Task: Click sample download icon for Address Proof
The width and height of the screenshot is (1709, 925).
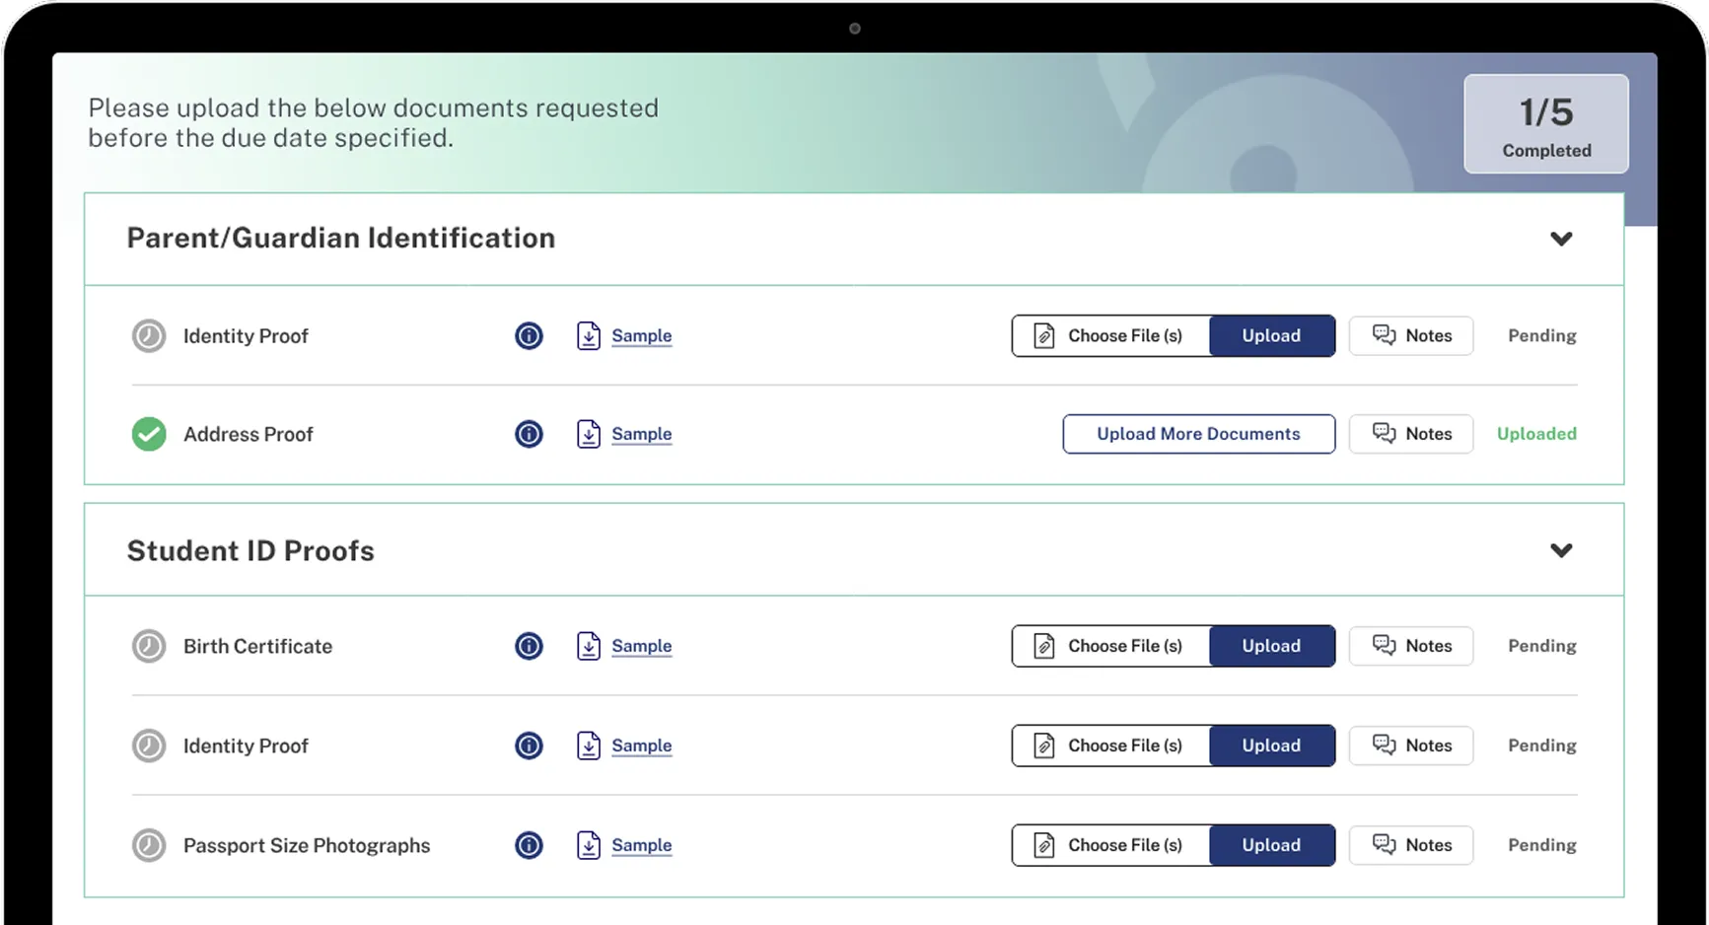Action: click(589, 434)
